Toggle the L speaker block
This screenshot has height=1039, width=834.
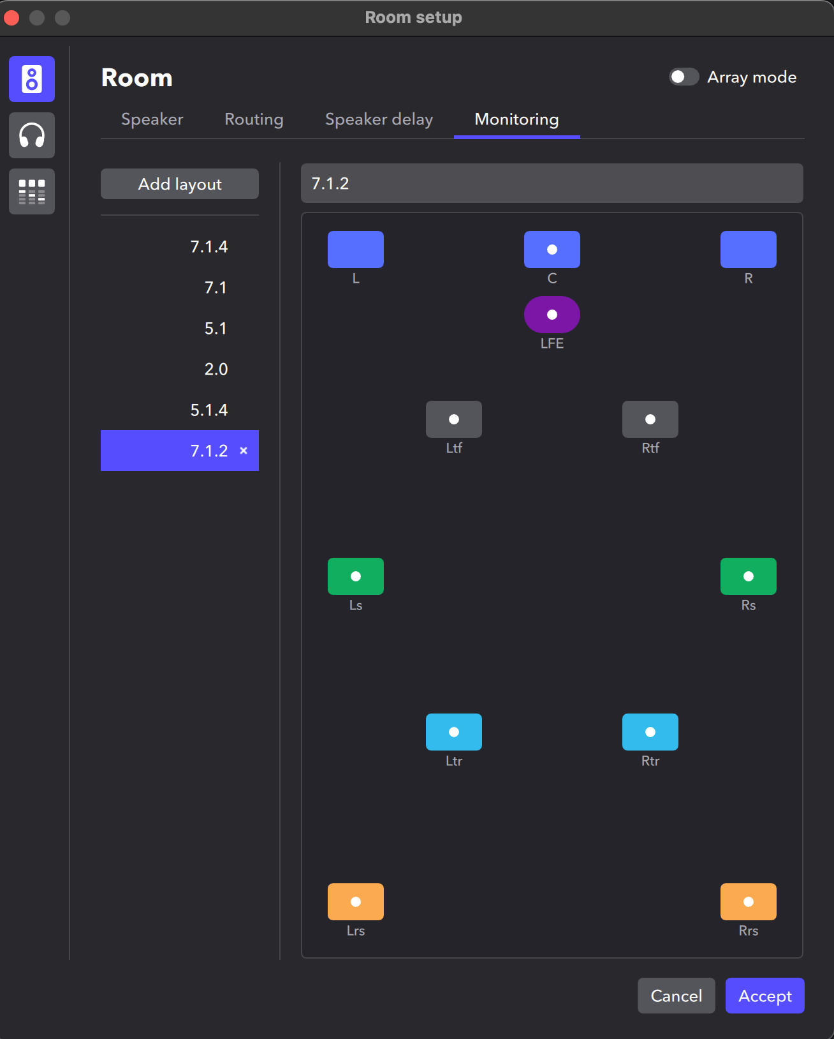pos(356,250)
